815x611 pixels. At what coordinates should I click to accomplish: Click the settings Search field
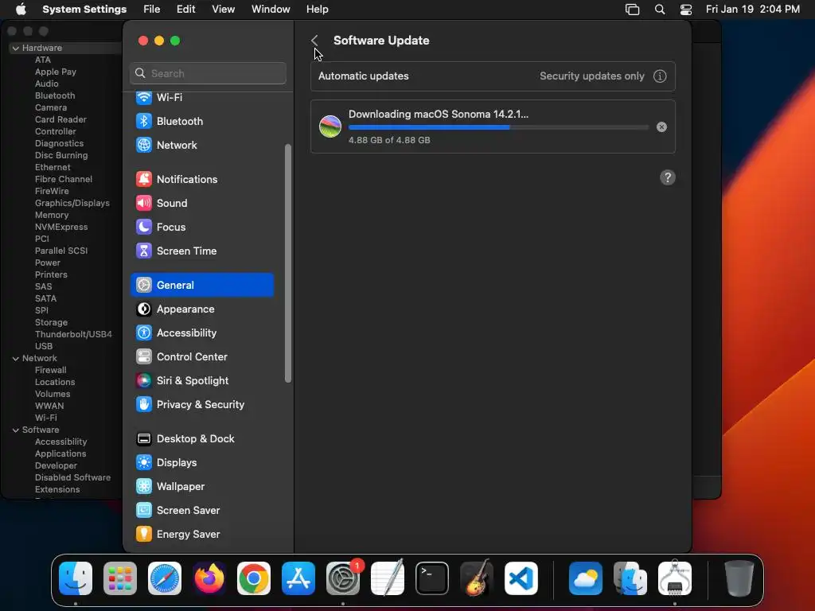(x=208, y=73)
